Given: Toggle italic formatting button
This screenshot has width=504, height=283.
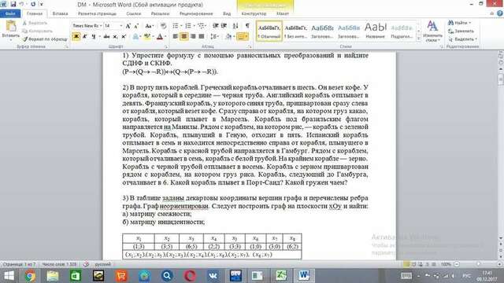Looking at the screenshot, I should 85,37.
